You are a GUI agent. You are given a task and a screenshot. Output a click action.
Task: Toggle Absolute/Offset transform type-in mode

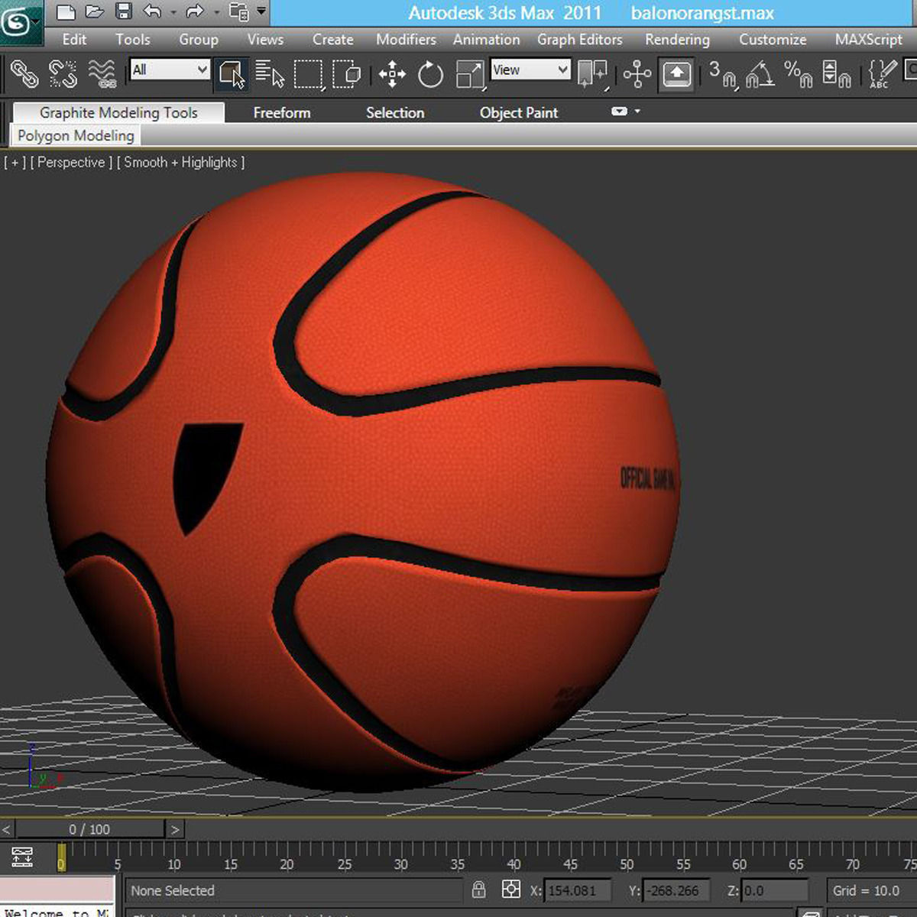511,889
